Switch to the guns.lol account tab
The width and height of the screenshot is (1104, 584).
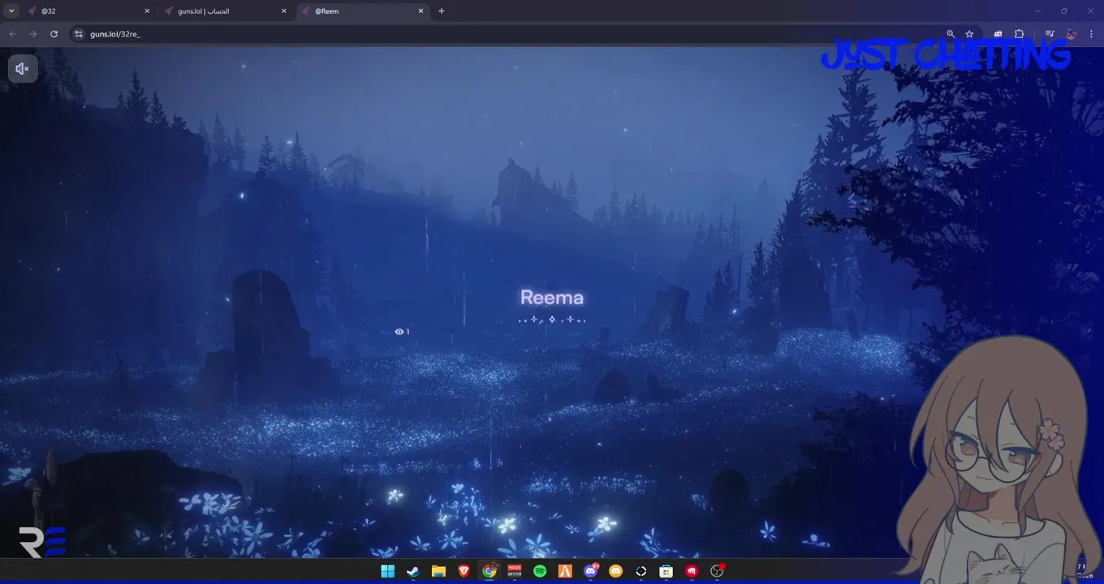point(225,11)
